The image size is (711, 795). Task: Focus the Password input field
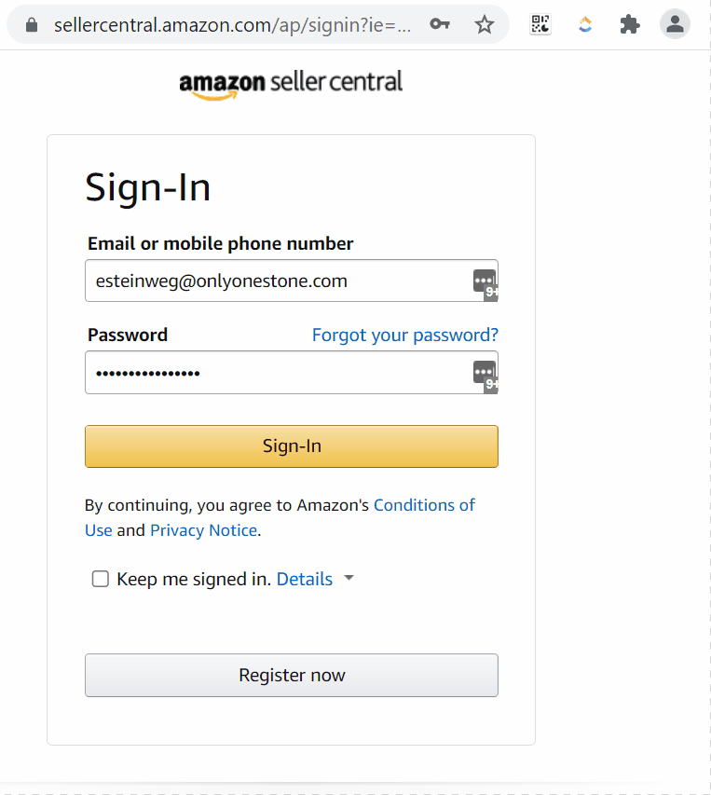point(292,373)
